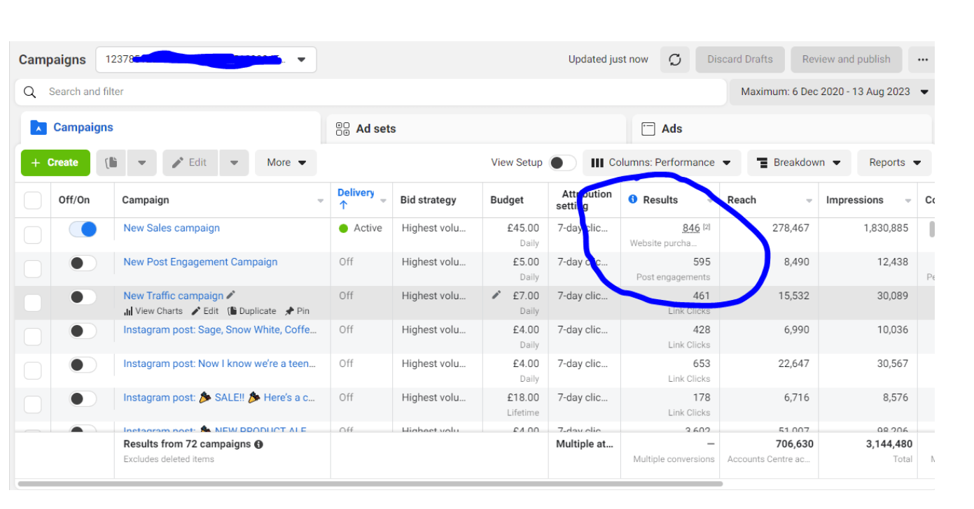Switch to the Ads tab

tap(671, 129)
